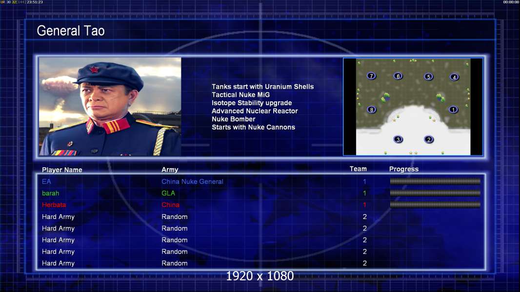
Task: Click Herbata's loading progress bar
Action: [x=435, y=205]
